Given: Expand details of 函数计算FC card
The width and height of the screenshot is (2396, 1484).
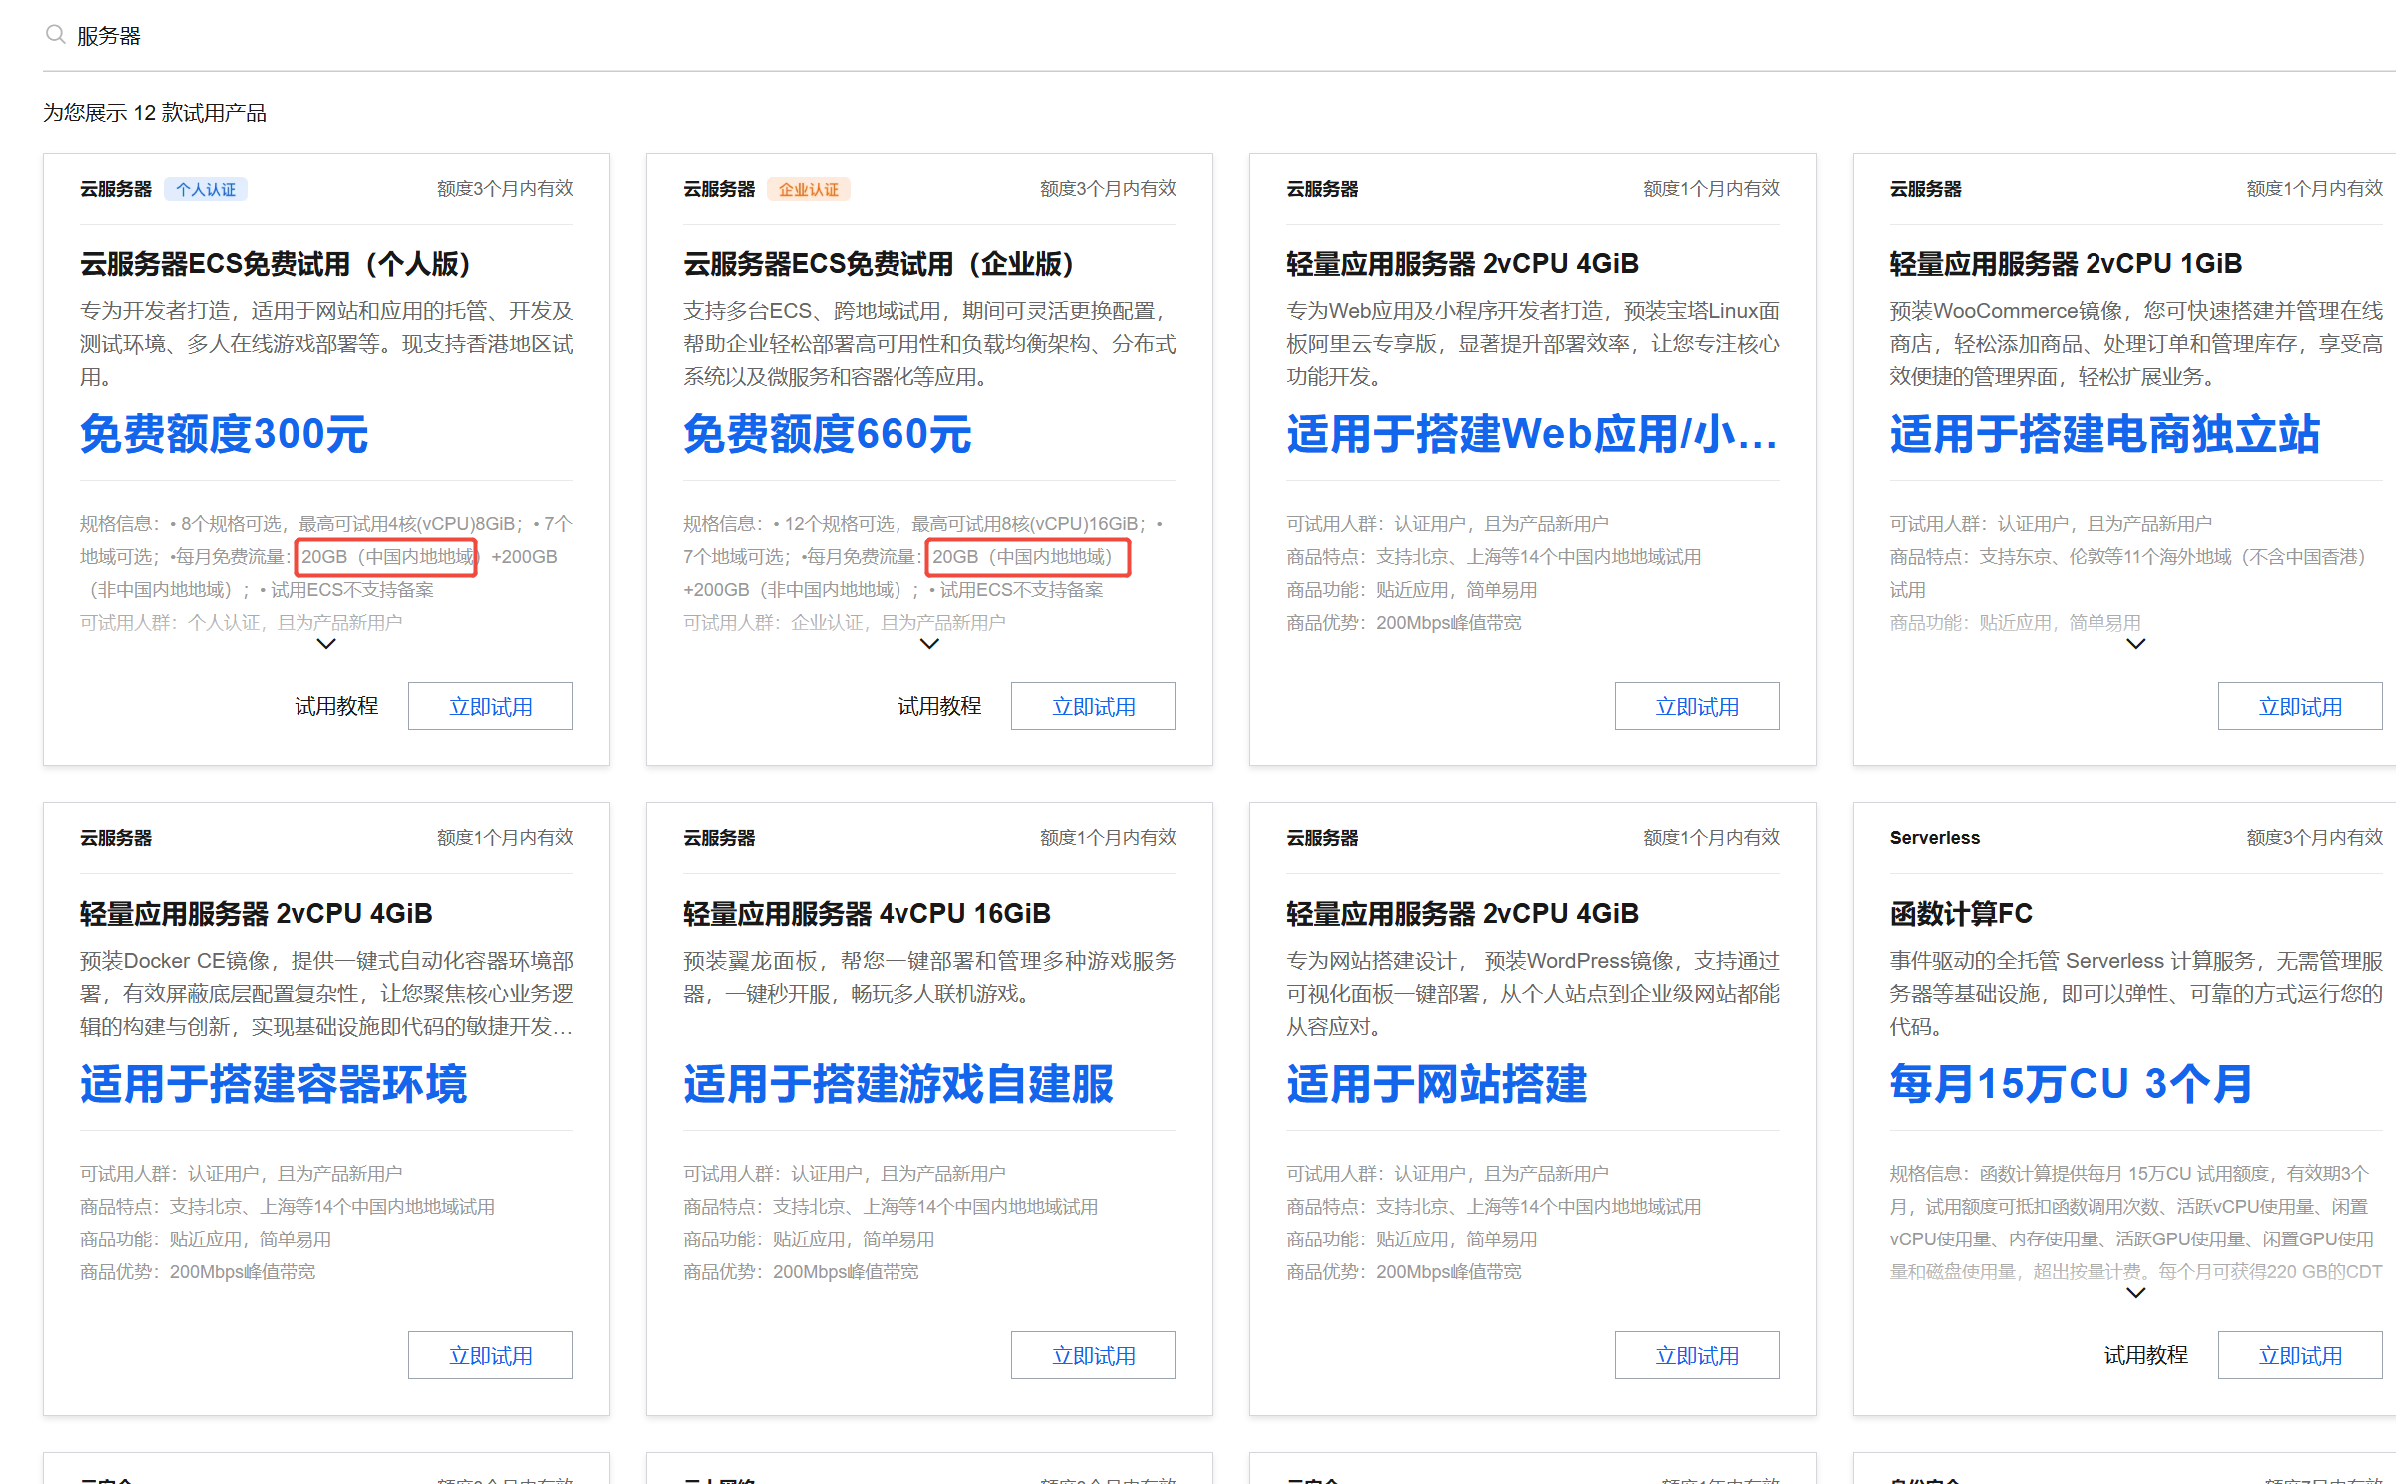Looking at the screenshot, I should click(x=2135, y=1293).
